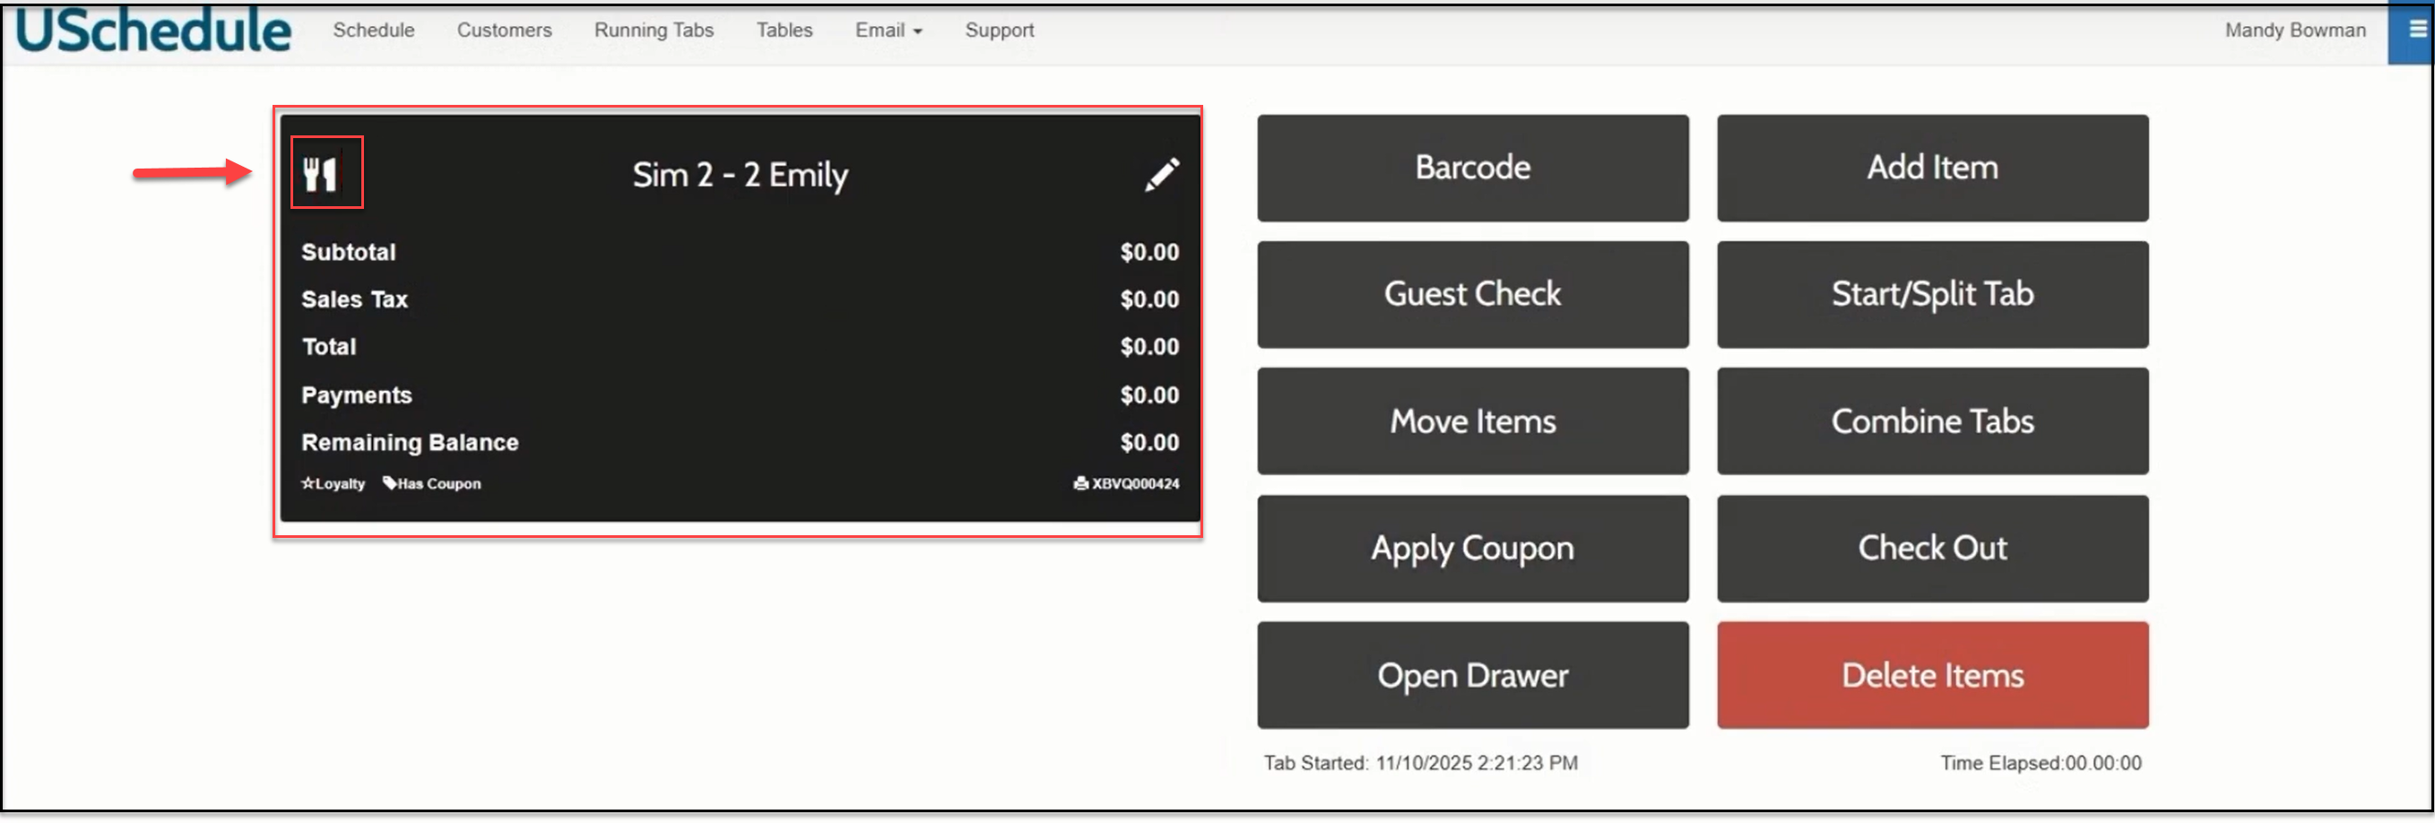The width and height of the screenshot is (2435, 823).
Task: Select the Move Items button
Action: 1472,421
